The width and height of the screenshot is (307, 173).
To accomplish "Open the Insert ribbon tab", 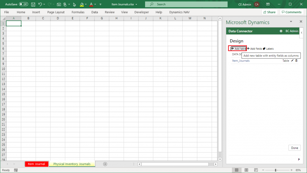I will click(36, 12).
